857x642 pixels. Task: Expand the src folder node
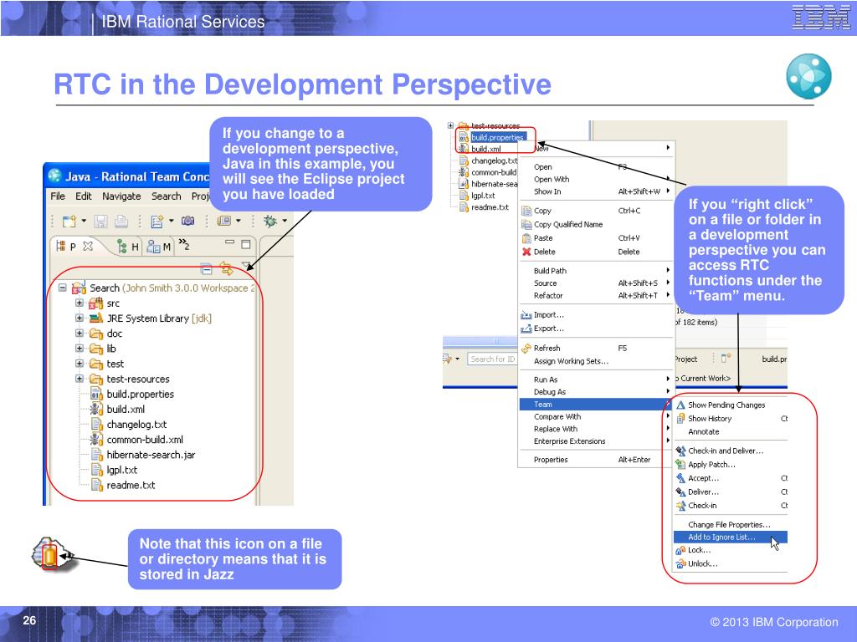(x=80, y=303)
